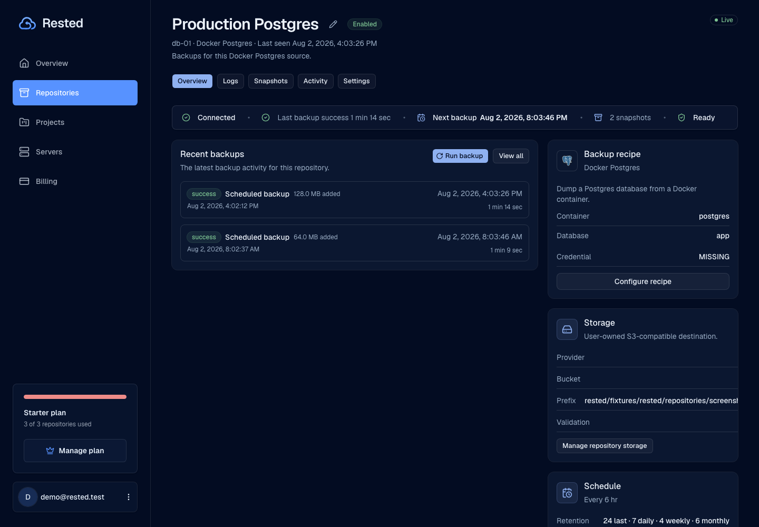The image size is (759, 527).
Task: Select Repositories in the sidebar
Action: point(75,93)
